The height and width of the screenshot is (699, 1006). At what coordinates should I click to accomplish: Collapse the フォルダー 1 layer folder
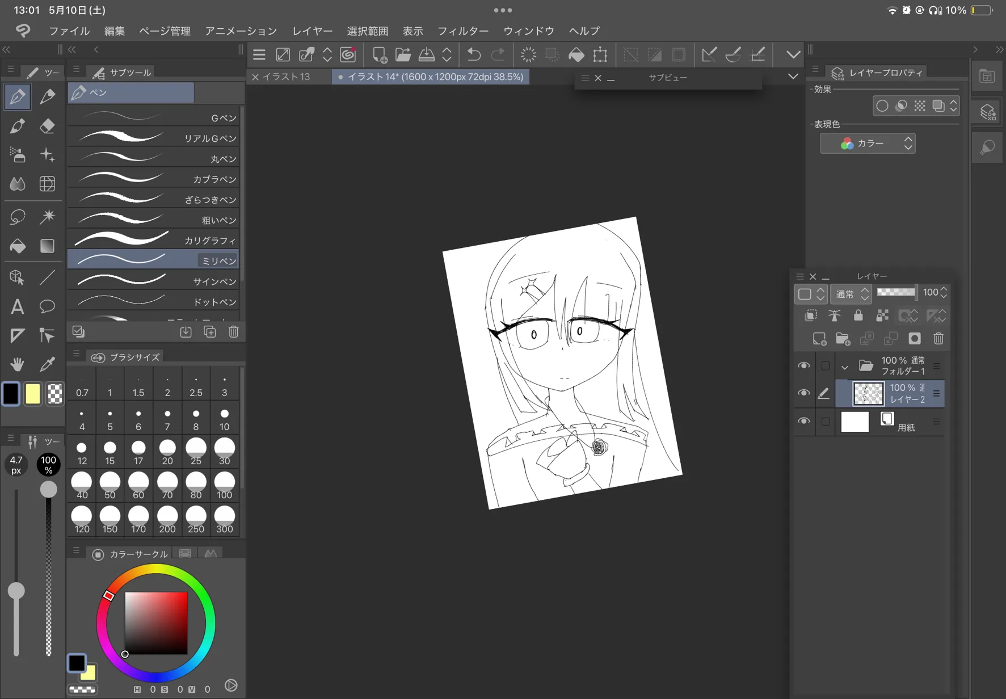pyautogui.click(x=845, y=367)
